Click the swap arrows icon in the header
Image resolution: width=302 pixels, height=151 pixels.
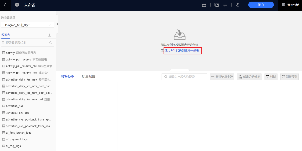[x=225, y=5]
